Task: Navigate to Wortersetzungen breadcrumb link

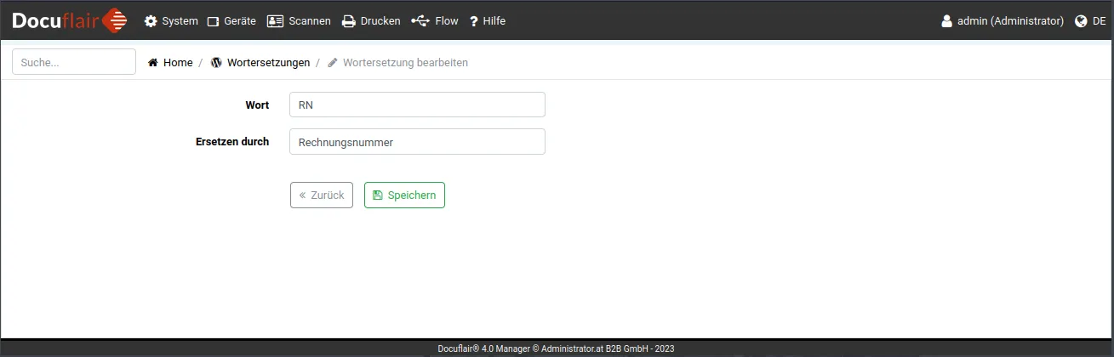Action: pos(268,63)
